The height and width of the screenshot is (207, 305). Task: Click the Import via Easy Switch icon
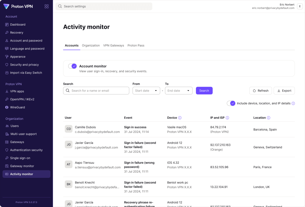point(7,73)
